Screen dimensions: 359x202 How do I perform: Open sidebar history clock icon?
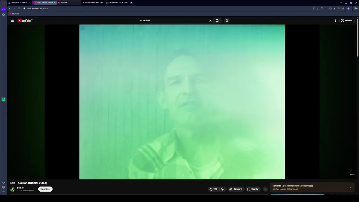click(x=3, y=187)
